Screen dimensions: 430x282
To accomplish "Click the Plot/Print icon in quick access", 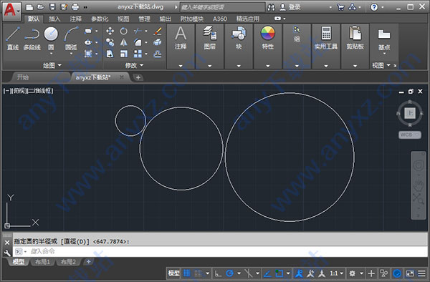I will pos(75,7).
